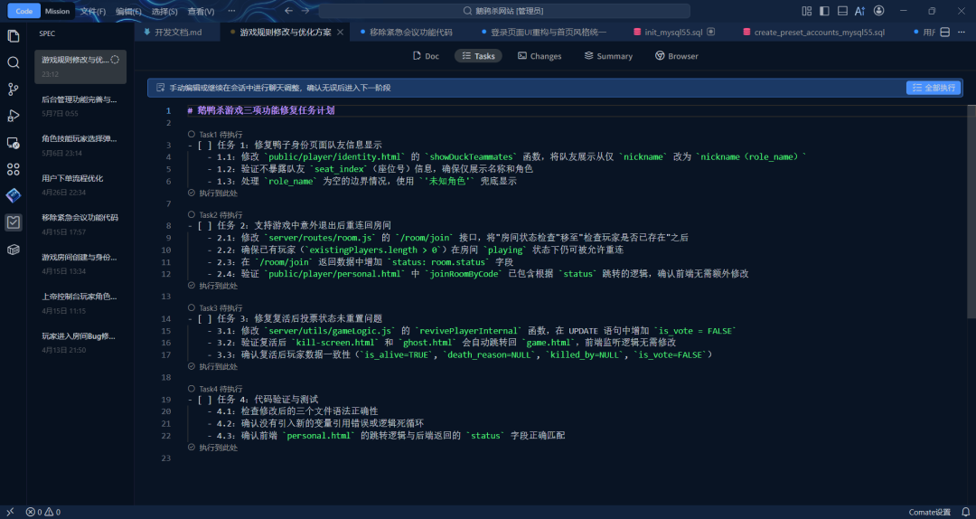Open the Run and Debug icon
976x519 pixels.
13,116
